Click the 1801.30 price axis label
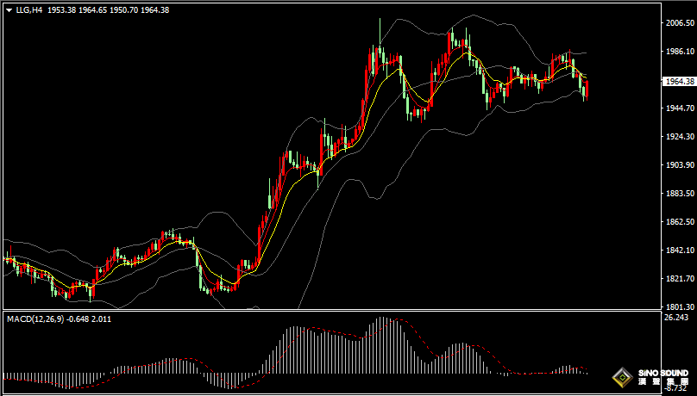The height and width of the screenshot is (396, 697). [678, 306]
